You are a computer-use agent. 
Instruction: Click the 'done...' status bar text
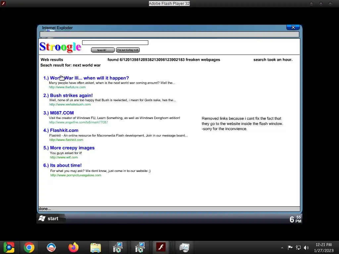(x=45, y=209)
